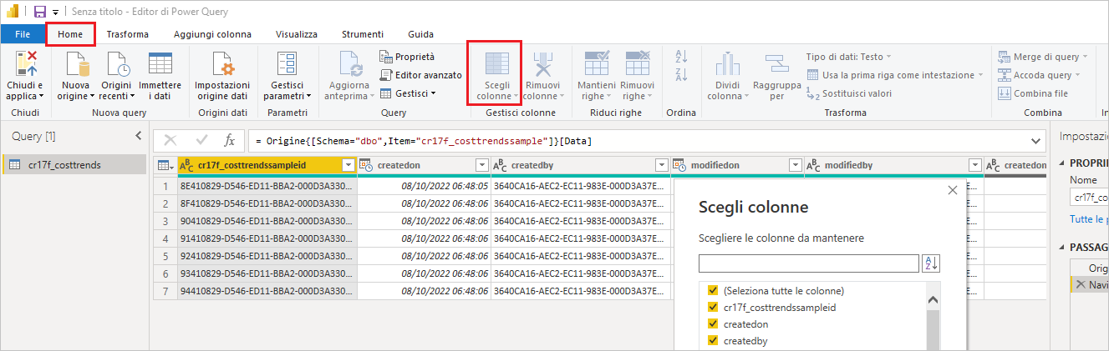1109x351 pixels.
Task: Click the fx formula icon
Action: click(229, 141)
